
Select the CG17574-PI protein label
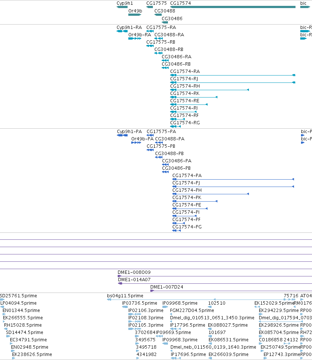pyautogui.click(x=186, y=212)
